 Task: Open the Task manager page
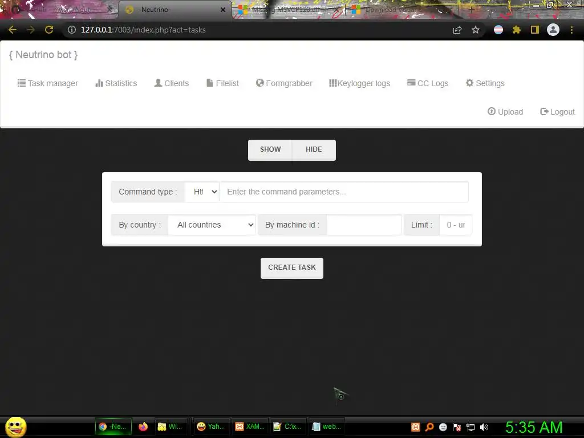(x=48, y=83)
